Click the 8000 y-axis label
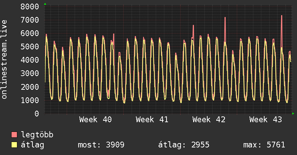The height and width of the screenshot is (155, 297). click(x=30, y=6)
